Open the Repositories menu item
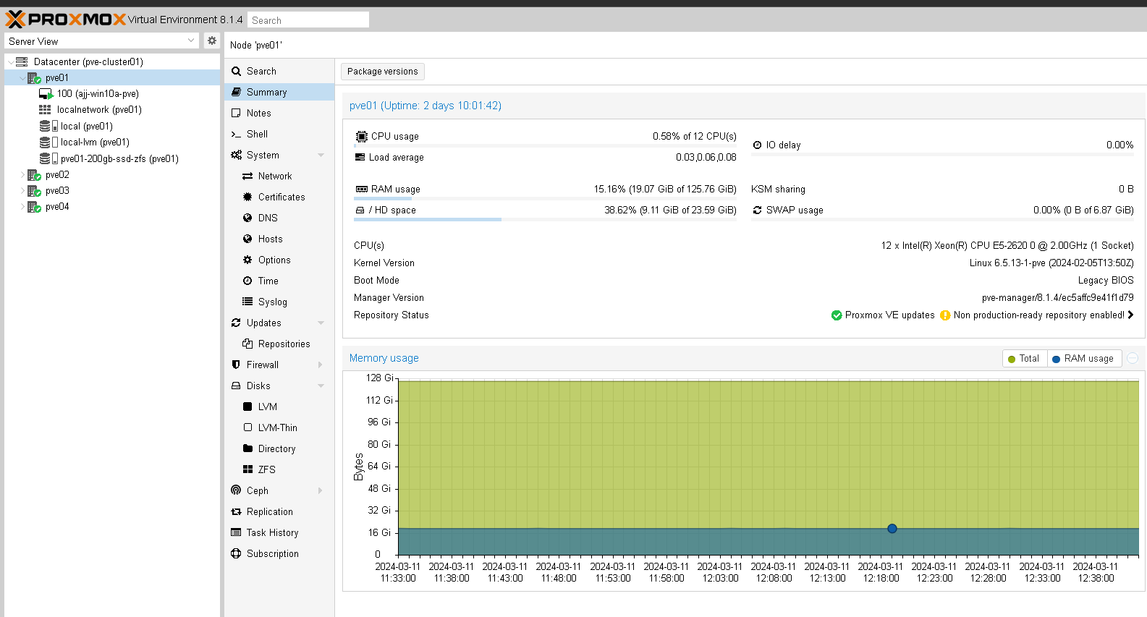The width and height of the screenshot is (1147, 617). click(279, 344)
